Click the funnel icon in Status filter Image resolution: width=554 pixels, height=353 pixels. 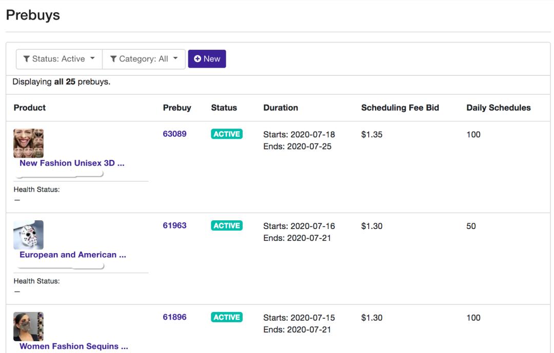(27, 59)
